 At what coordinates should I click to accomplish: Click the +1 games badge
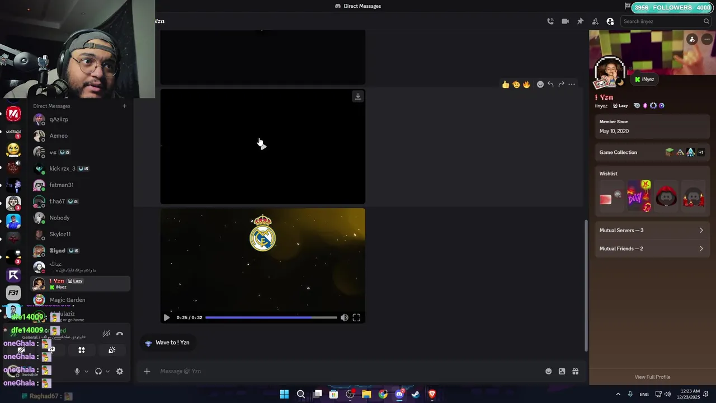click(x=701, y=152)
